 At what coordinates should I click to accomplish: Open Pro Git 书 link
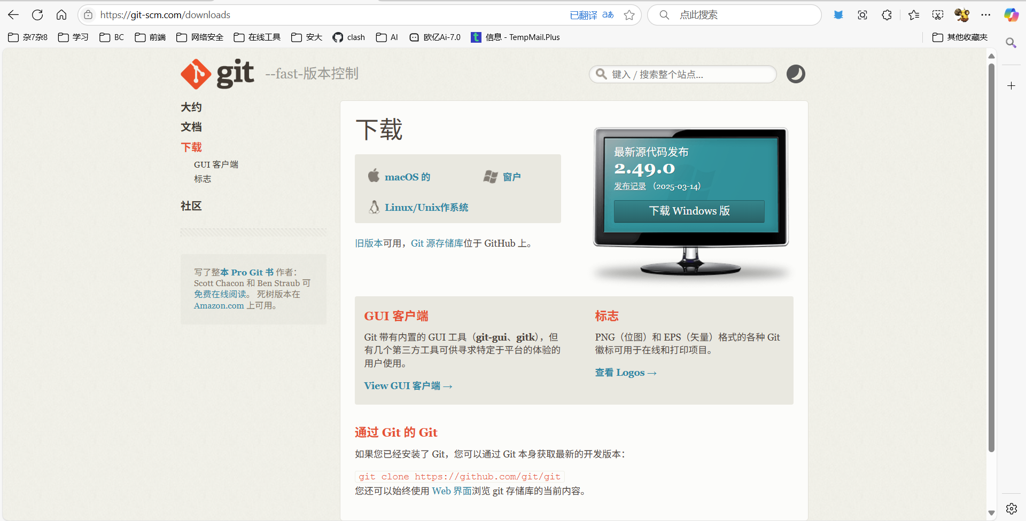click(x=247, y=272)
